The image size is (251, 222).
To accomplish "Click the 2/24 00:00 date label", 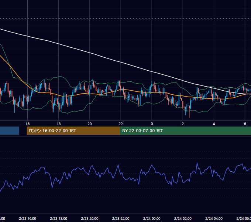I will pyautogui.click(x=152, y=218).
